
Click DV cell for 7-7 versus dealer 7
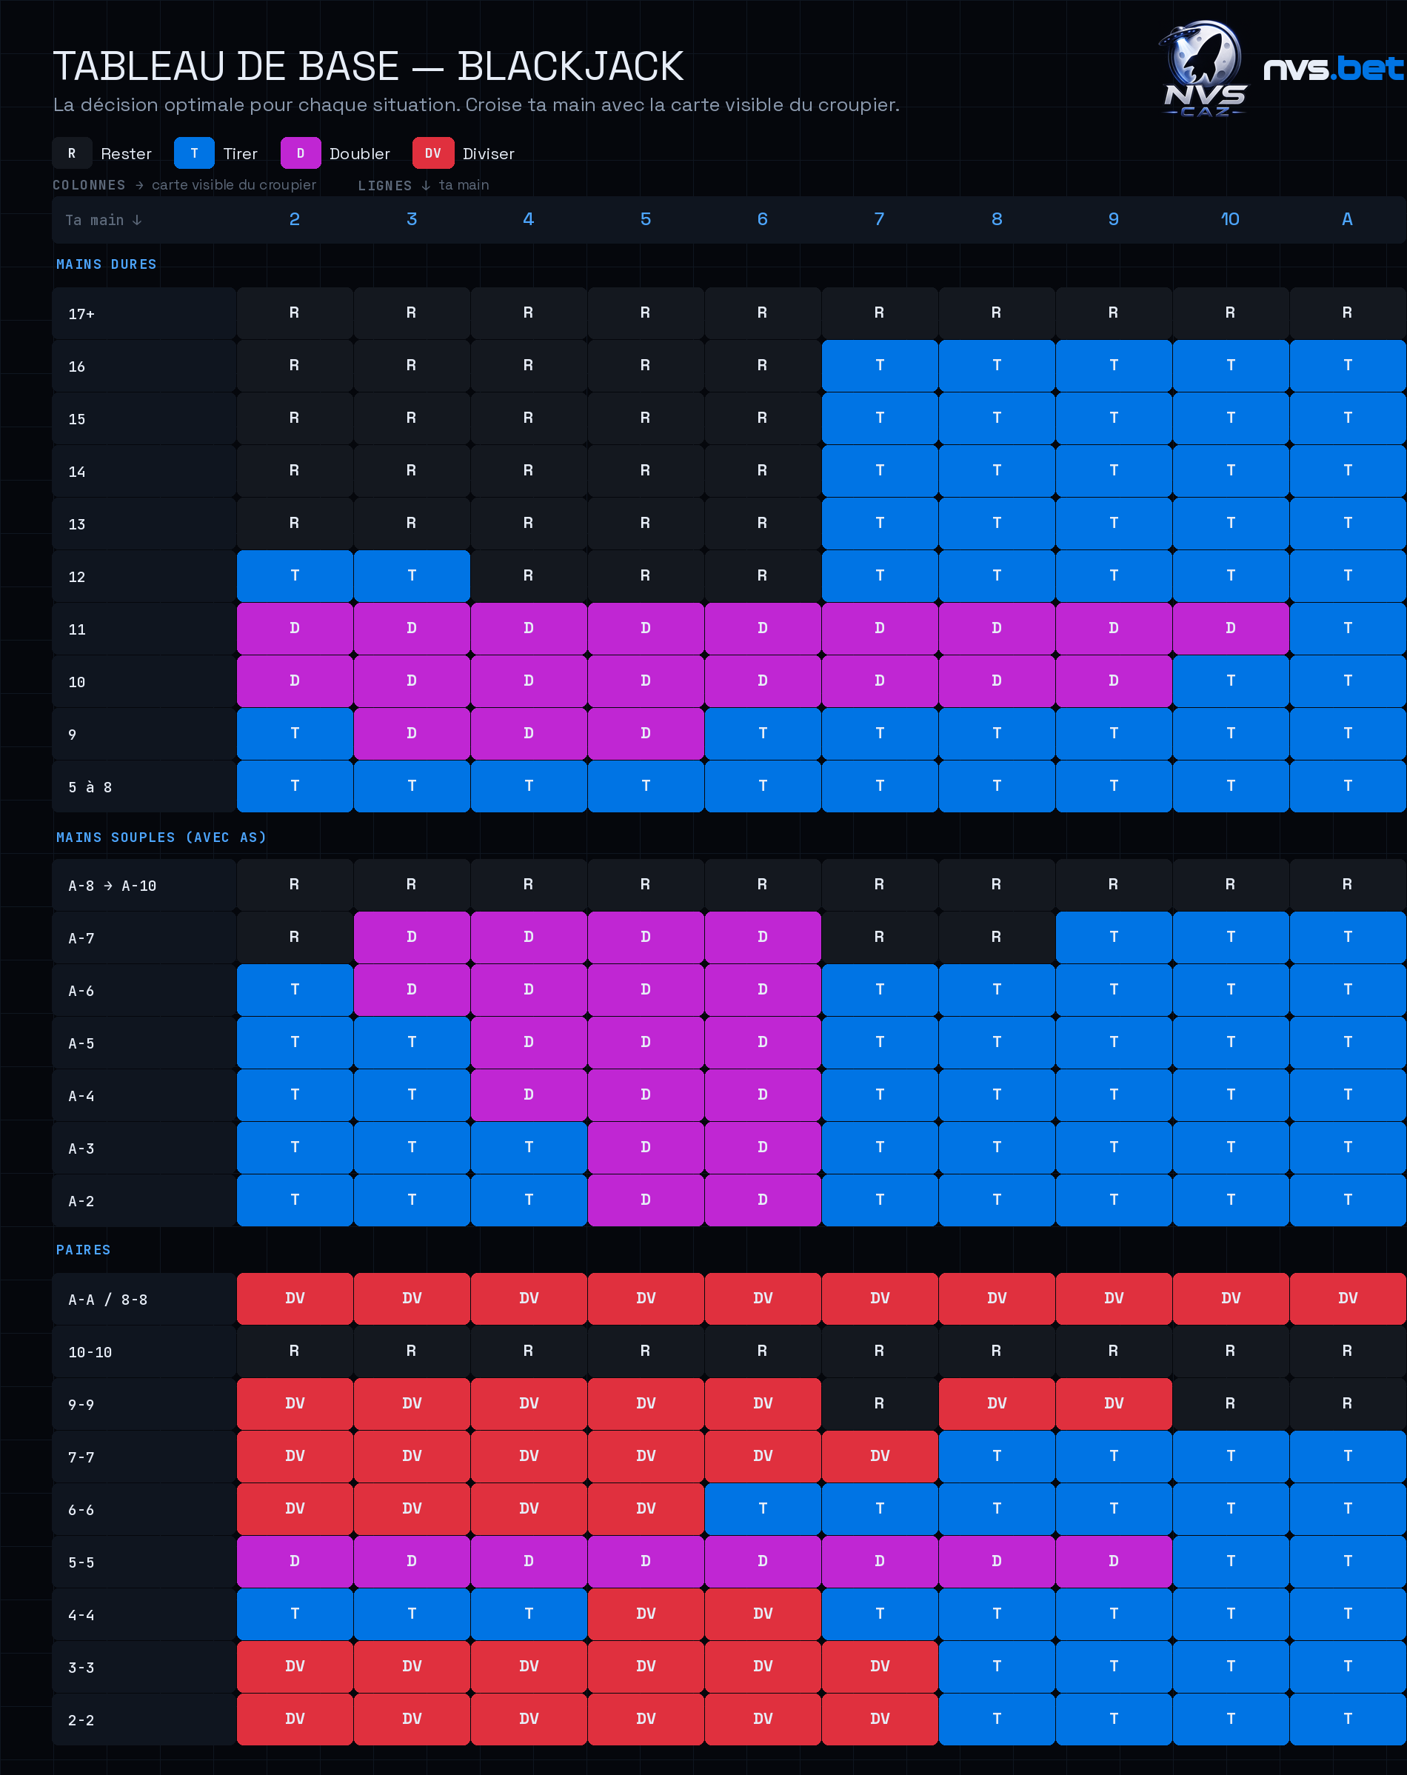879,1457
